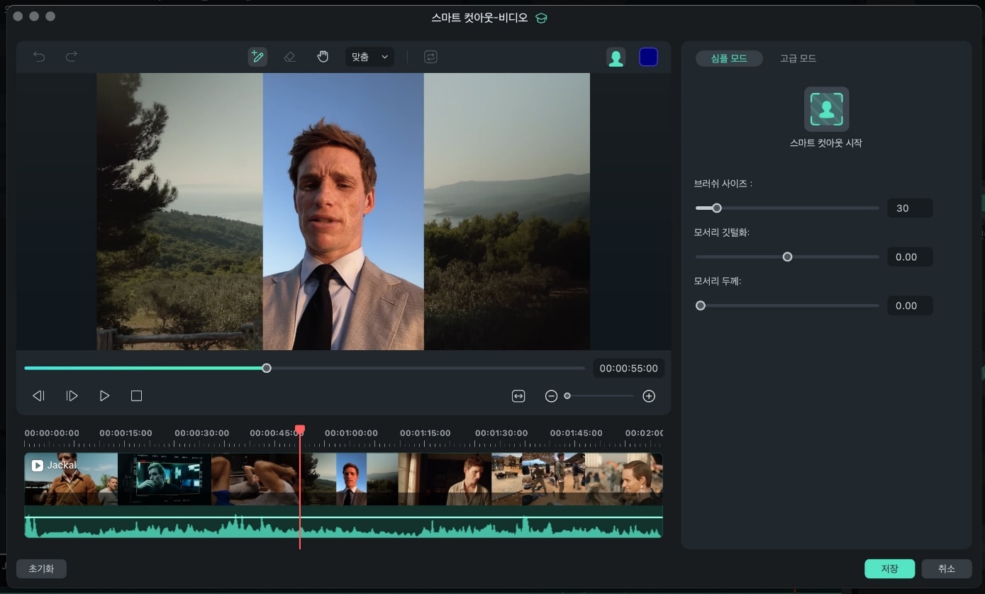Adjust the 모서리 깃털화 slider
Screen dimensions: 985x594
[787, 257]
